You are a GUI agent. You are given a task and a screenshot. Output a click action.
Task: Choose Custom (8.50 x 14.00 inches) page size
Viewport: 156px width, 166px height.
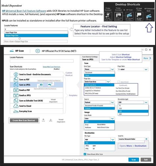pyautogui.click(x=125, y=94)
